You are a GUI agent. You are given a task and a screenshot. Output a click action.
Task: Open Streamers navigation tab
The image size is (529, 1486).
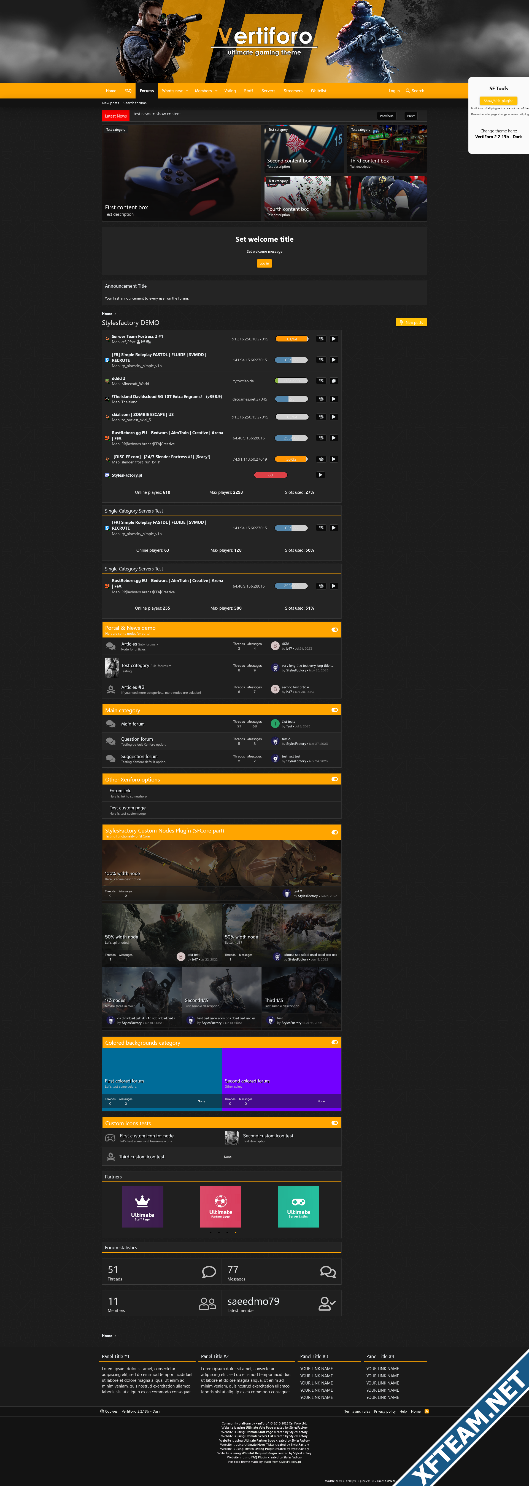(293, 90)
